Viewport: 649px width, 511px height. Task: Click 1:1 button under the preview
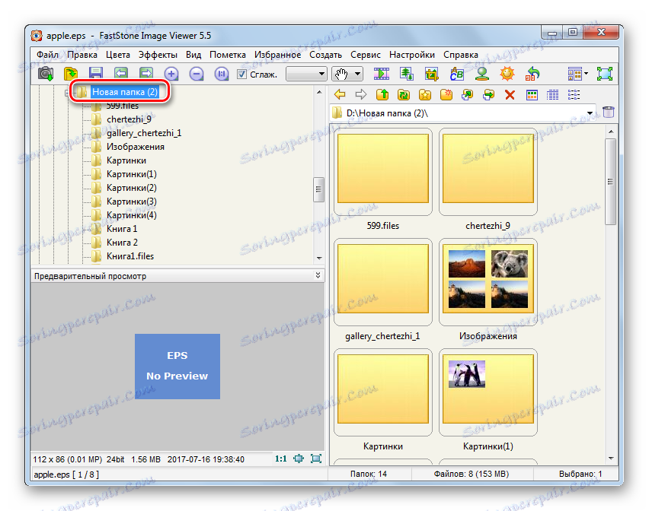(281, 459)
